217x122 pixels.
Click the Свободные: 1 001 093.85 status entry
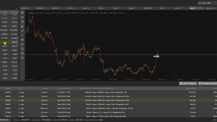41,120
